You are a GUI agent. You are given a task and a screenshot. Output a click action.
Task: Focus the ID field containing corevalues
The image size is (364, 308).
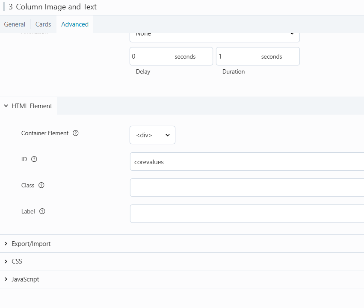[247, 162]
